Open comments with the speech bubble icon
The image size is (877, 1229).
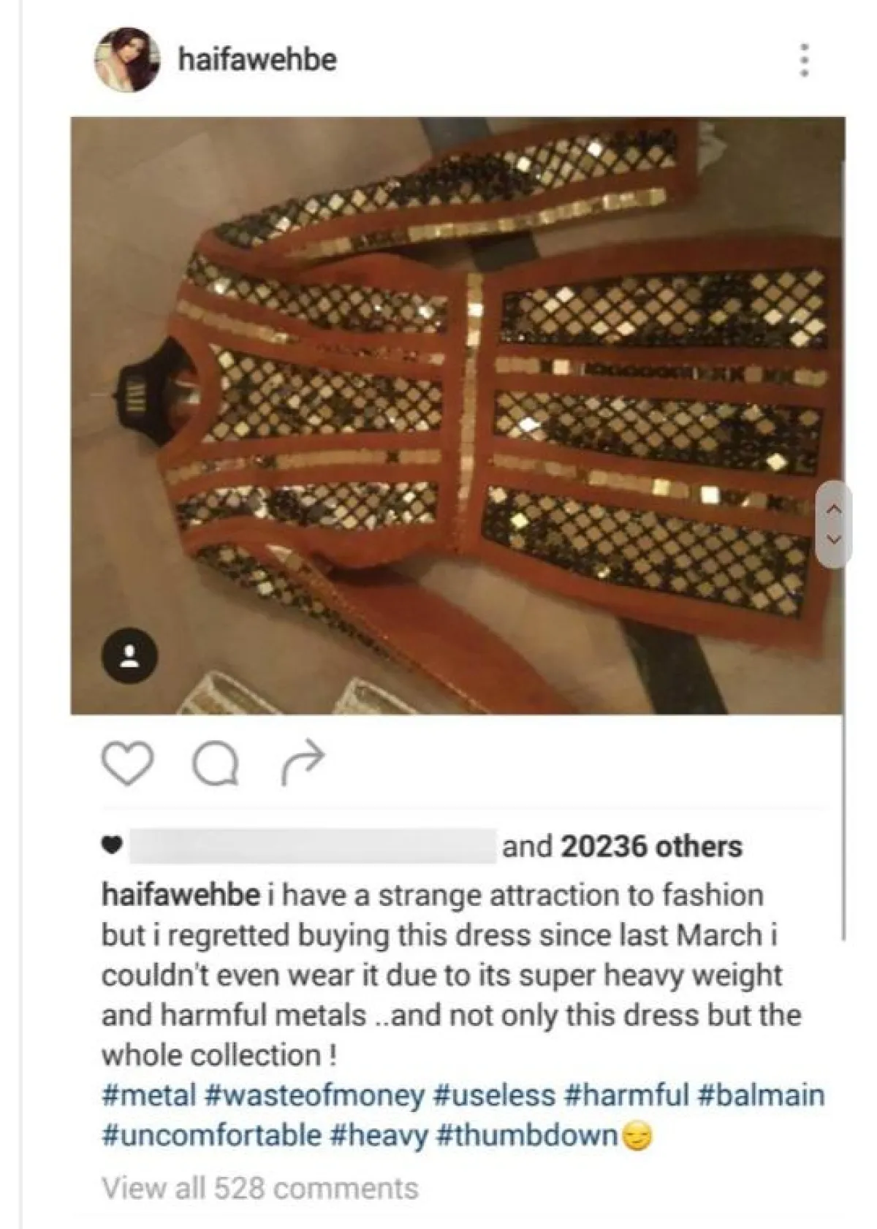pos(216,763)
